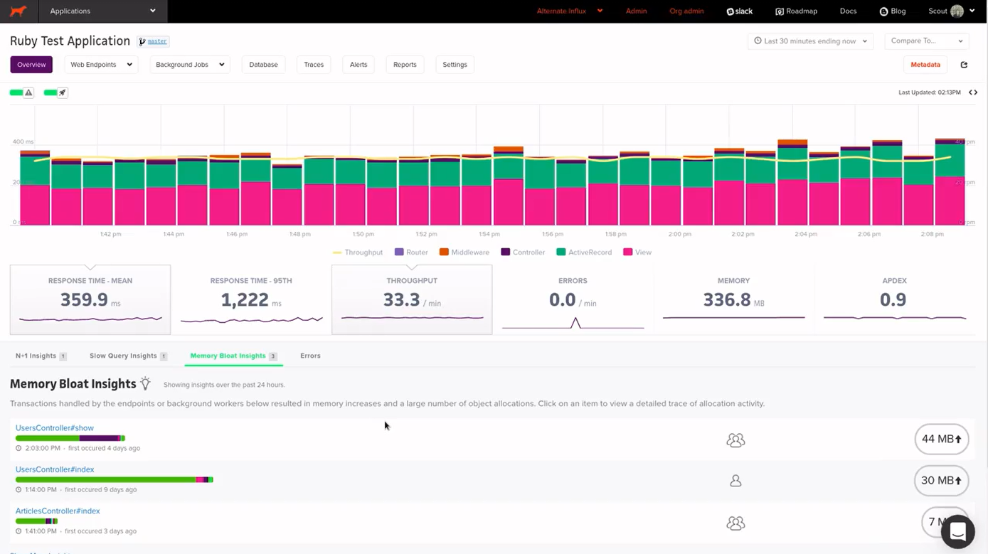Expand the Background Jobs dropdown
This screenshot has width=988, height=554.
tap(190, 65)
